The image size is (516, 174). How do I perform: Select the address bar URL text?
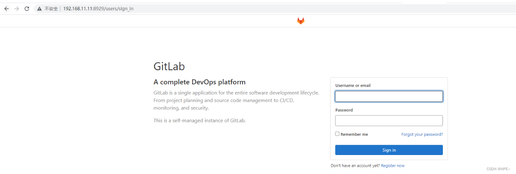tap(98, 9)
